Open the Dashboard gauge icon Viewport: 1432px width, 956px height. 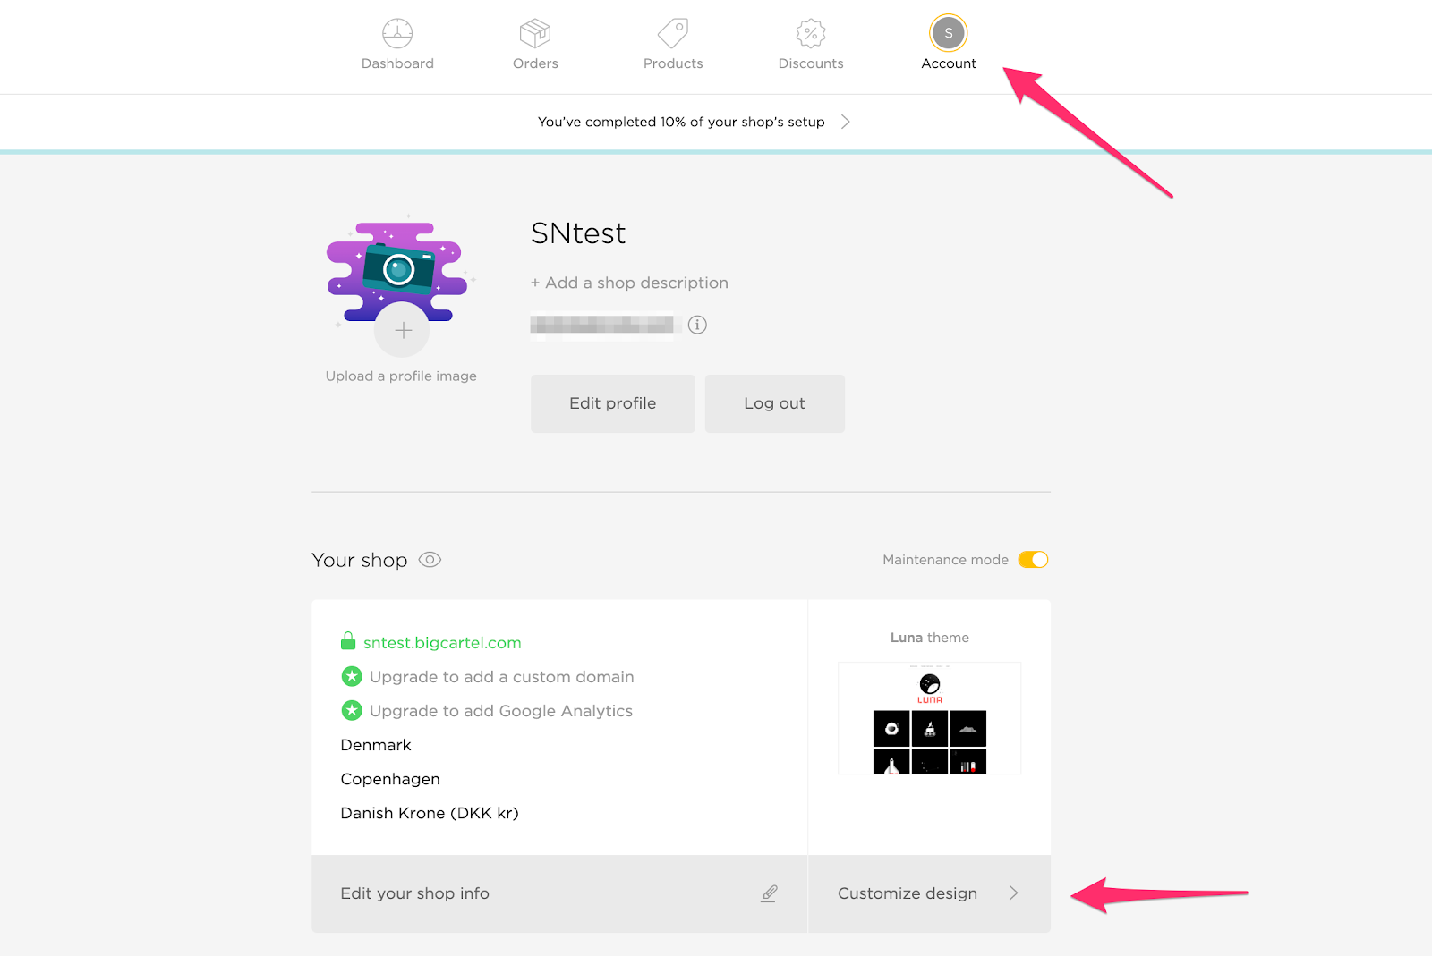coord(397,33)
